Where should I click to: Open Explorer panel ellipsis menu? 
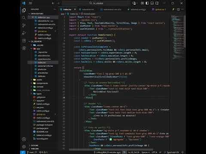[x=55, y=9]
